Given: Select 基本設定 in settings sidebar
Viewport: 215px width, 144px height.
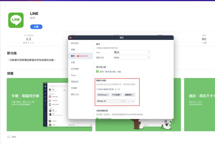Looking at the screenshot, I should point(80,43).
